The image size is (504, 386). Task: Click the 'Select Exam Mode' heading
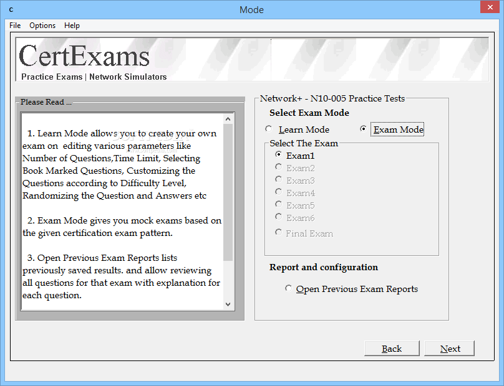pyautogui.click(x=309, y=113)
